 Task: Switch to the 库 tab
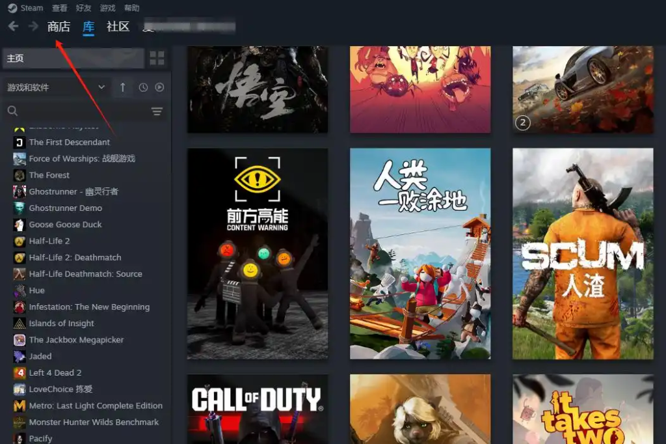(x=88, y=27)
